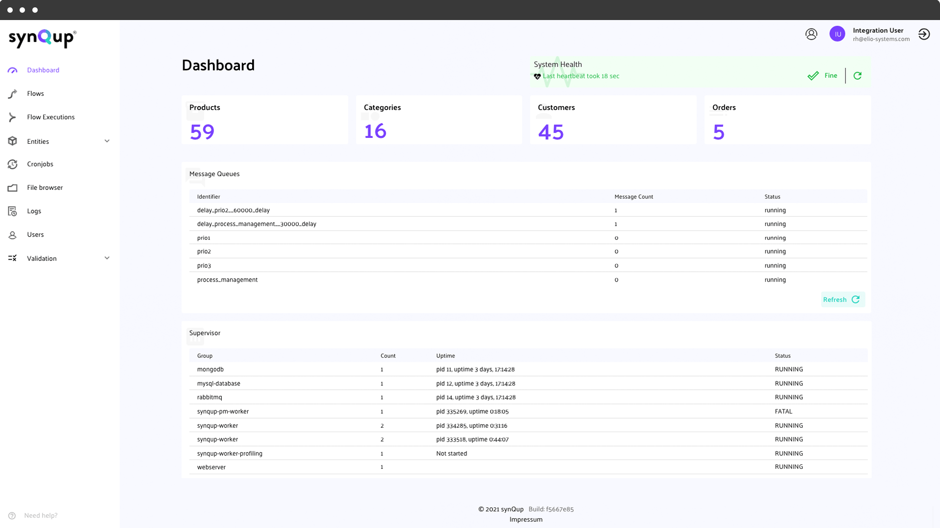
Task: Open the Orders count card
Action: [x=787, y=120]
